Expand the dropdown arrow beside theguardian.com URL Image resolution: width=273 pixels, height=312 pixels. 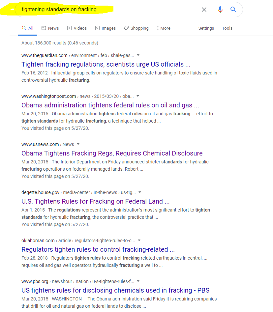pyautogui.click(x=138, y=55)
